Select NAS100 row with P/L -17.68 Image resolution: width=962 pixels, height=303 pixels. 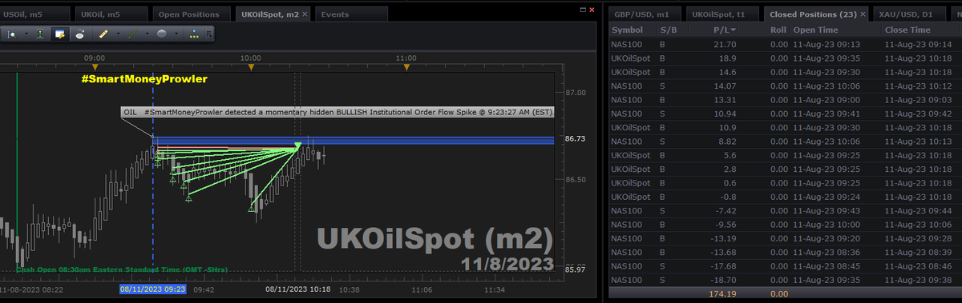[785, 266]
